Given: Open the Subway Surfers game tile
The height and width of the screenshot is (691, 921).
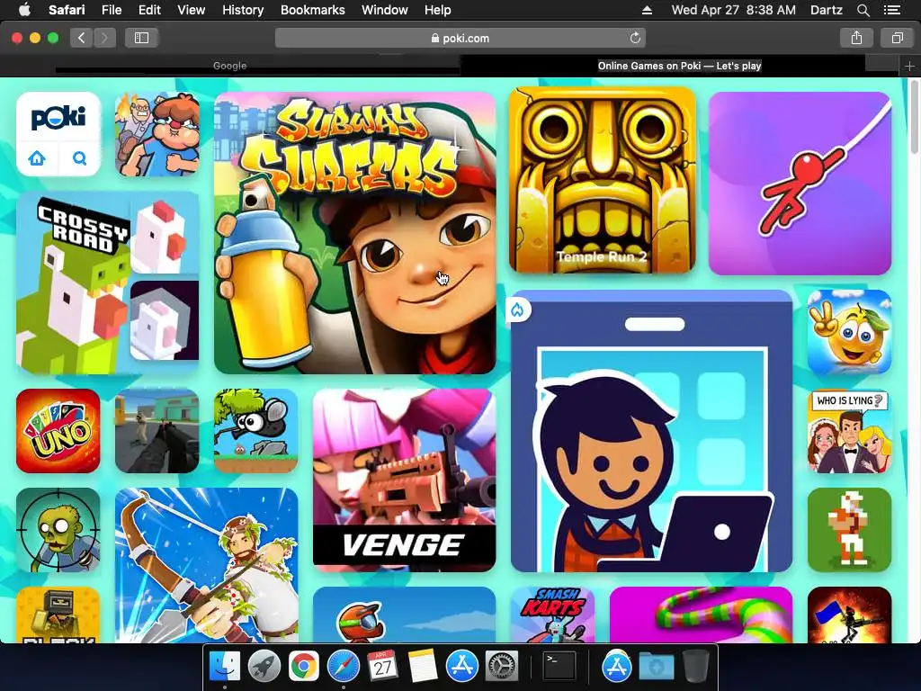Looking at the screenshot, I should click(x=354, y=233).
